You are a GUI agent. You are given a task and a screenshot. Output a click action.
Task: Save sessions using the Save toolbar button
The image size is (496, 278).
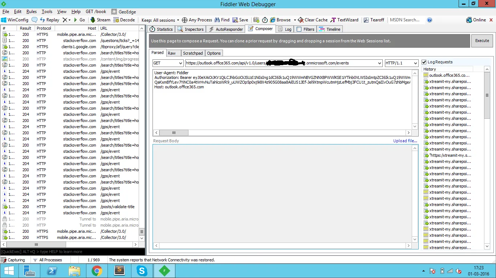click(x=240, y=20)
